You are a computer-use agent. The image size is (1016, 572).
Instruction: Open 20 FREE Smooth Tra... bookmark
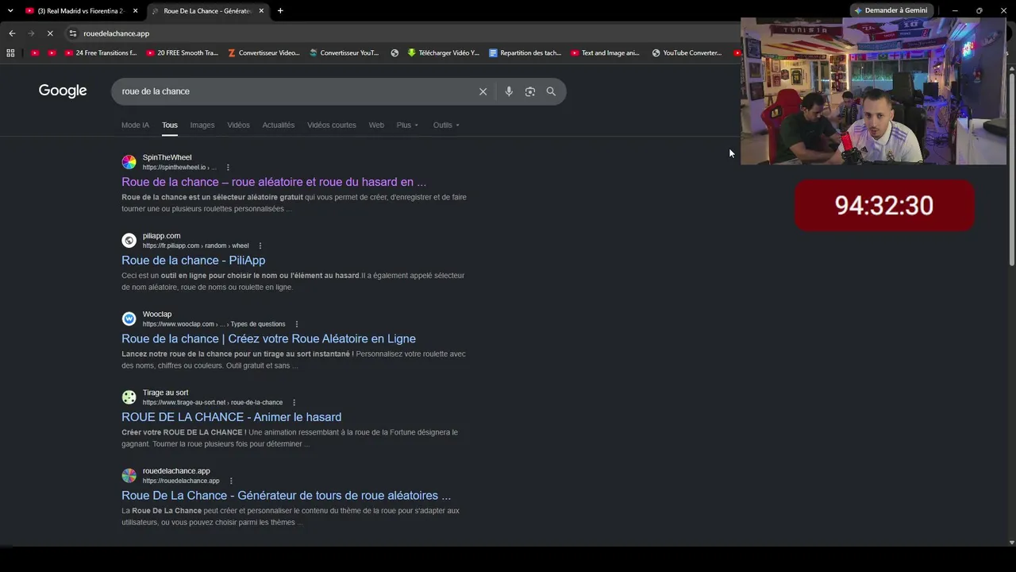coord(183,53)
